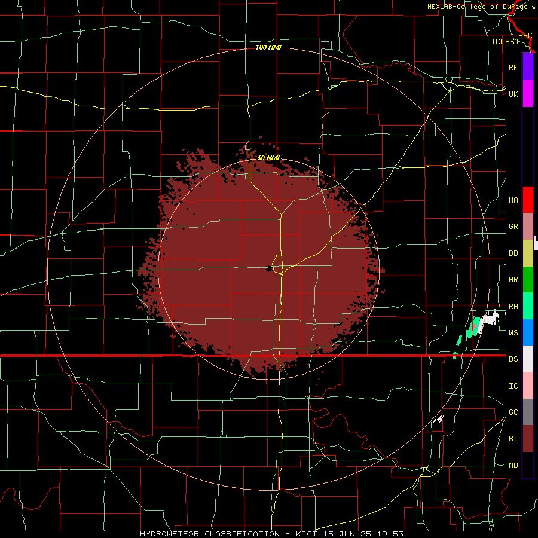
Task: Click the GR legend label
Action: (x=513, y=227)
